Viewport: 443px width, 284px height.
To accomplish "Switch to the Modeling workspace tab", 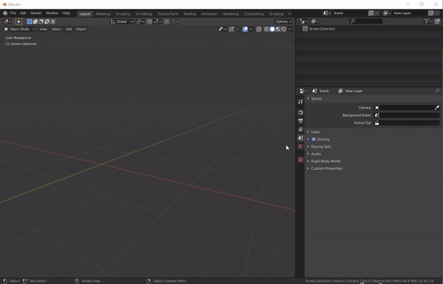I will 103,14.
